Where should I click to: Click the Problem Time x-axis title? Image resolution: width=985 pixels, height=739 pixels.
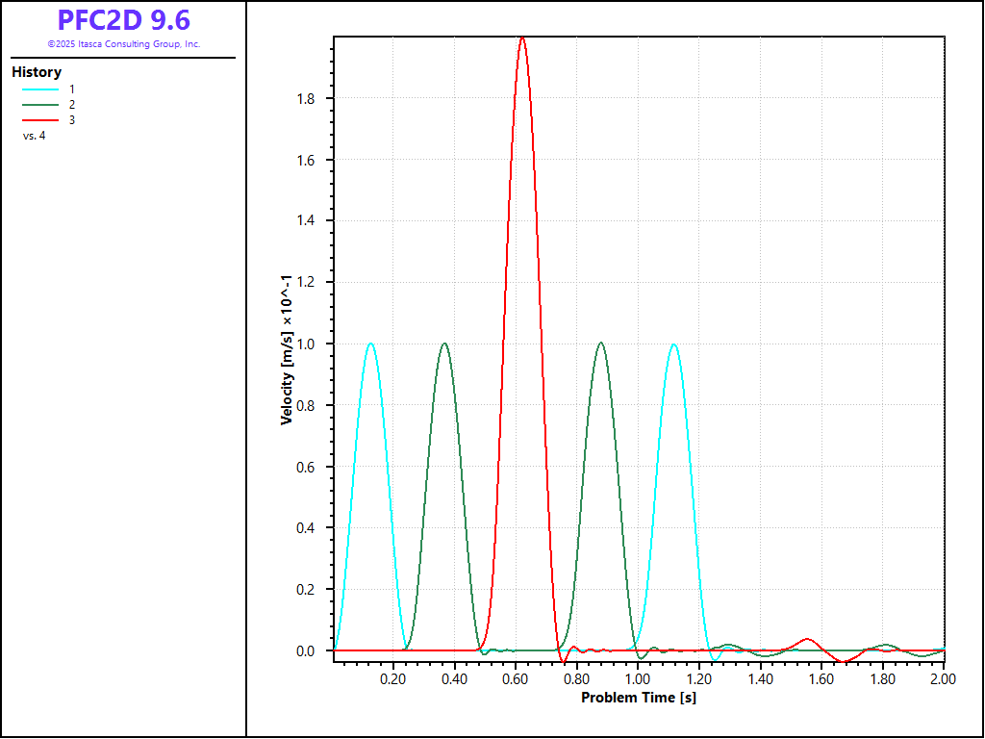point(638,697)
